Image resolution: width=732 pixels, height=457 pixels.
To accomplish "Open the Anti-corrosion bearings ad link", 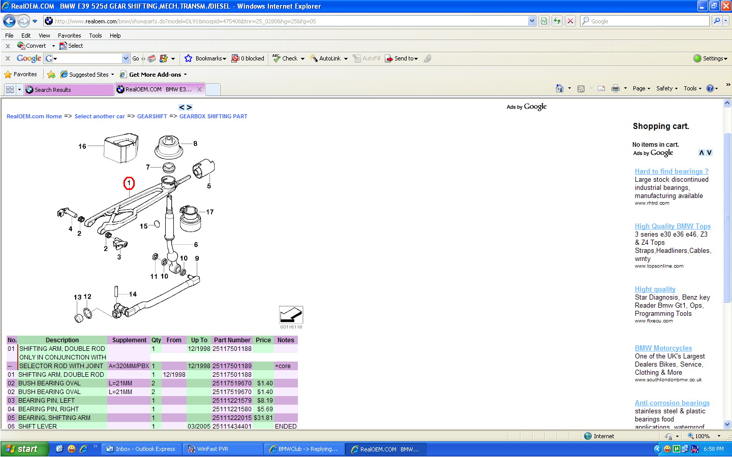I will tap(672, 403).
